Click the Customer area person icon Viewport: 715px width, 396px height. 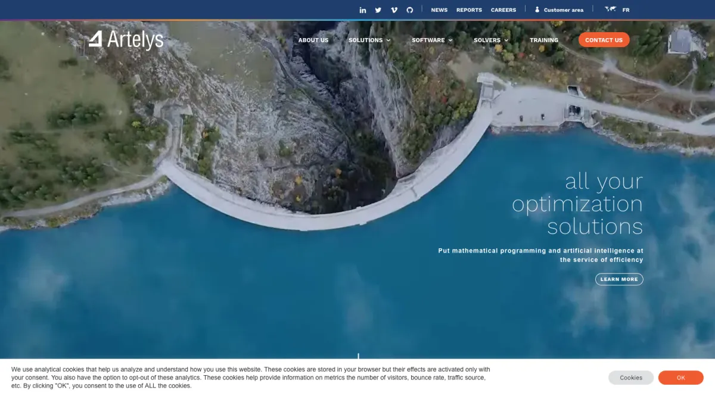click(x=537, y=10)
